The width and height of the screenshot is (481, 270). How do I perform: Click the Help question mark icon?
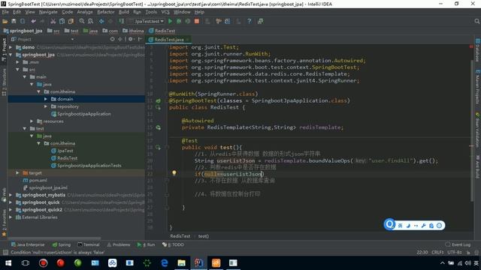click(x=249, y=21)
